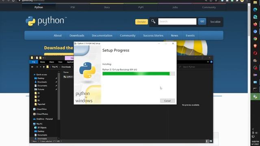Open Google Chrome from the taskbar

click(255, 39)
